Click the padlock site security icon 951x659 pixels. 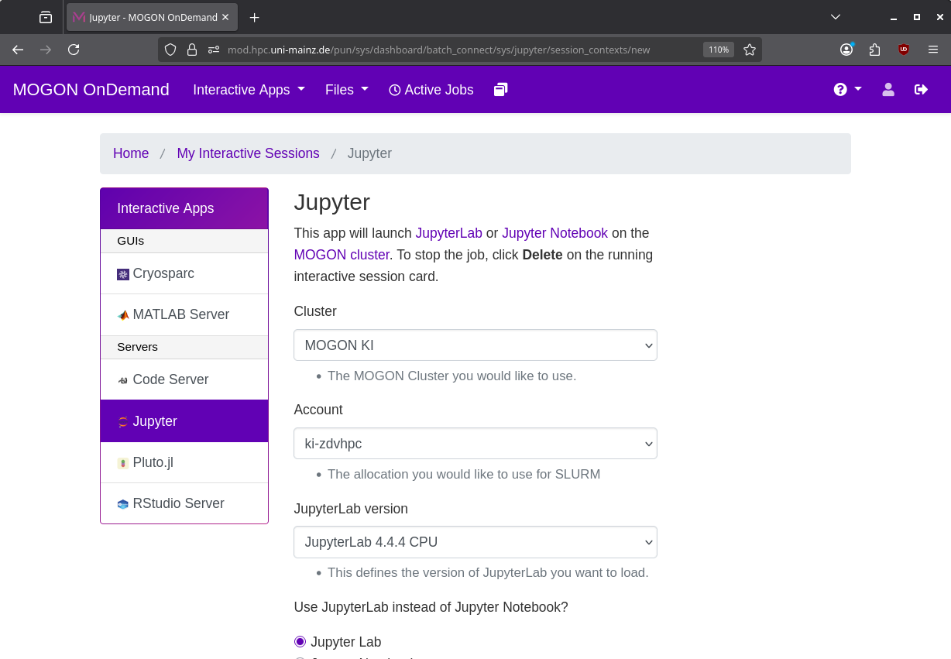click(x=192, y=50)
